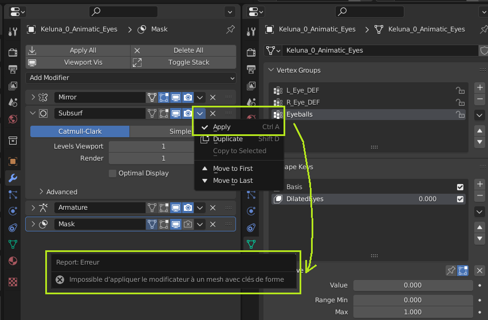Toggle Mirror modifier edit mode display
The image size is (488, 320).
click(x=164, y=98)
